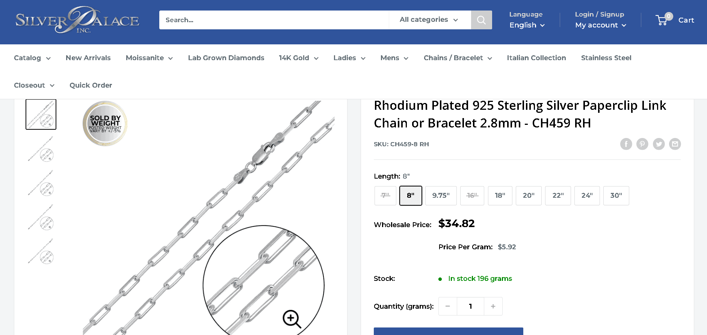707x335 pixels.
Task: Pin the chain to Pinterest
Action: [x=642, y=144]
